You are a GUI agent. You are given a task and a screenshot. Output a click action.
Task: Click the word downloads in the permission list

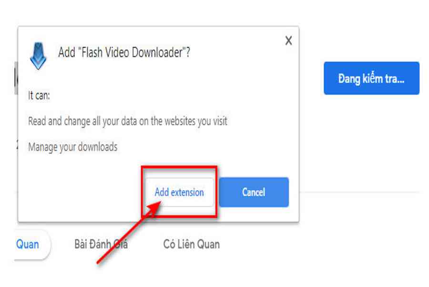[97, 147]
